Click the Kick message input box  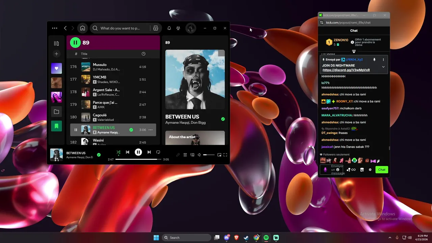coord(331,170)
